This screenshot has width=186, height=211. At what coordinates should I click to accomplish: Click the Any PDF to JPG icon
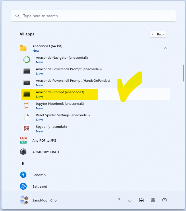coord(23,140)
